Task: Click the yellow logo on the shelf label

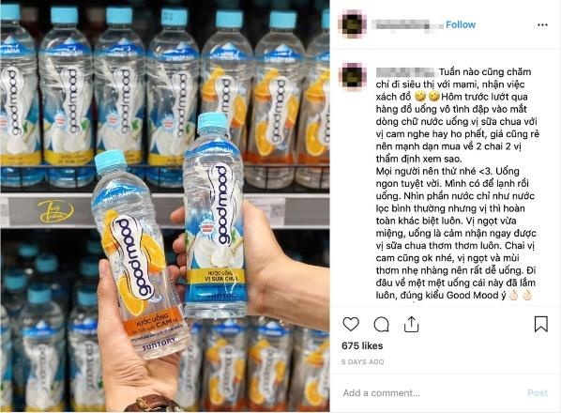Action: click(55, 211)
